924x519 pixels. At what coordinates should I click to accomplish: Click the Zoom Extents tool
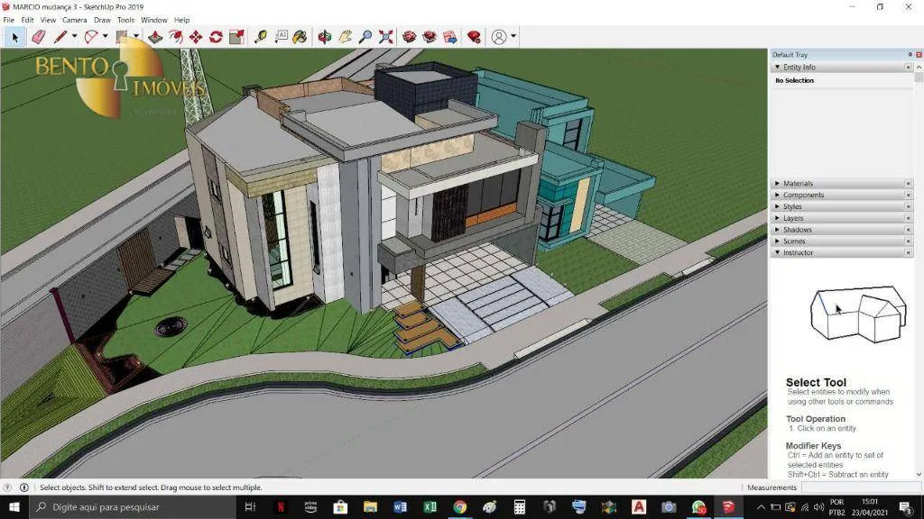pyautogui.click(x=386, y=37)
